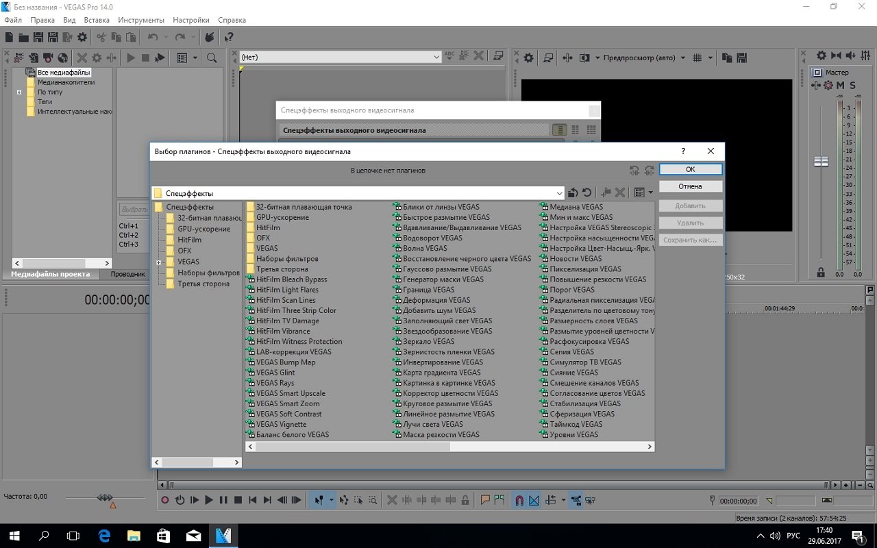
Task: Click the What's This help cursor icon
Action: tap(228, 38)
